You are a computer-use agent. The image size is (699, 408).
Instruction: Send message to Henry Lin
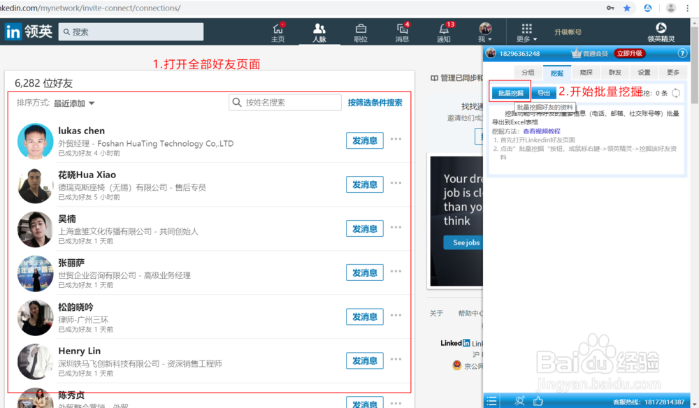point(365,360)
